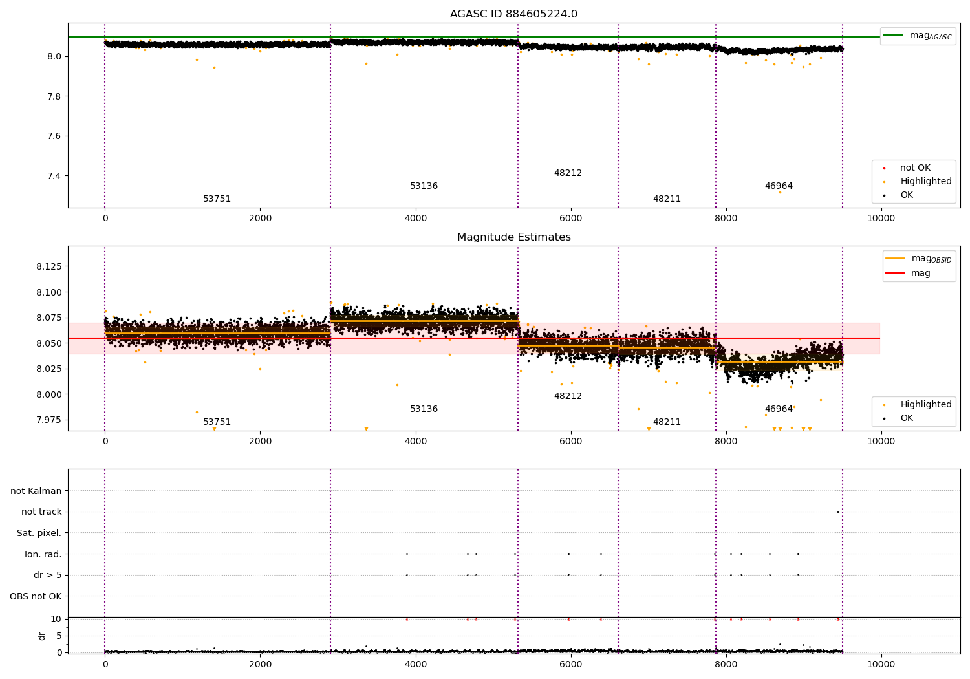Click the rotated 'dr' axis label
Screen dimensions: 970x679
42,636
